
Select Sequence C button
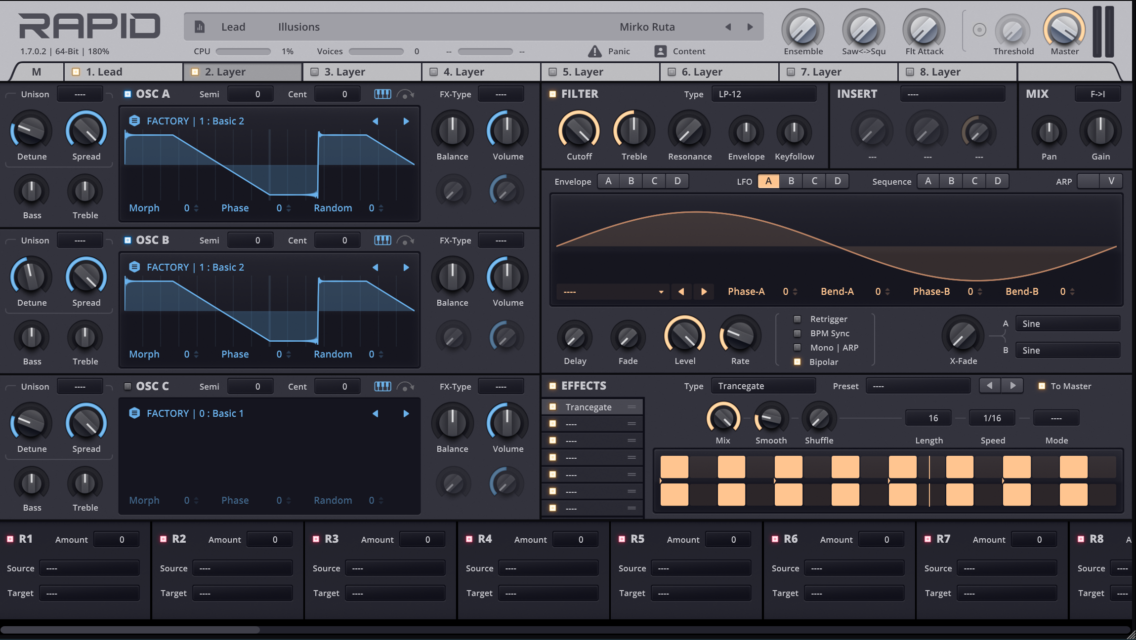pyautogui.click(x=974, y=181)
